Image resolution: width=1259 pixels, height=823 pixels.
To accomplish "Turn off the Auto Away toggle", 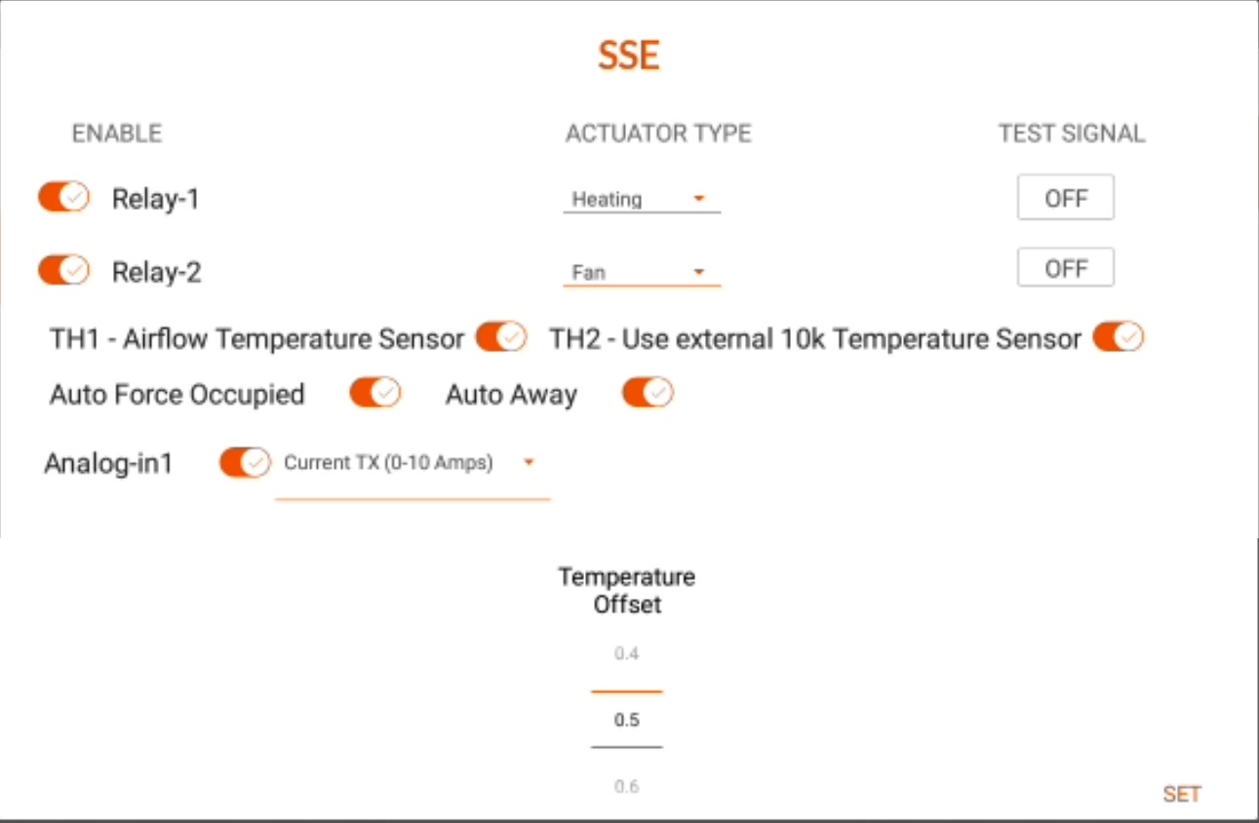I will (648, 393).
